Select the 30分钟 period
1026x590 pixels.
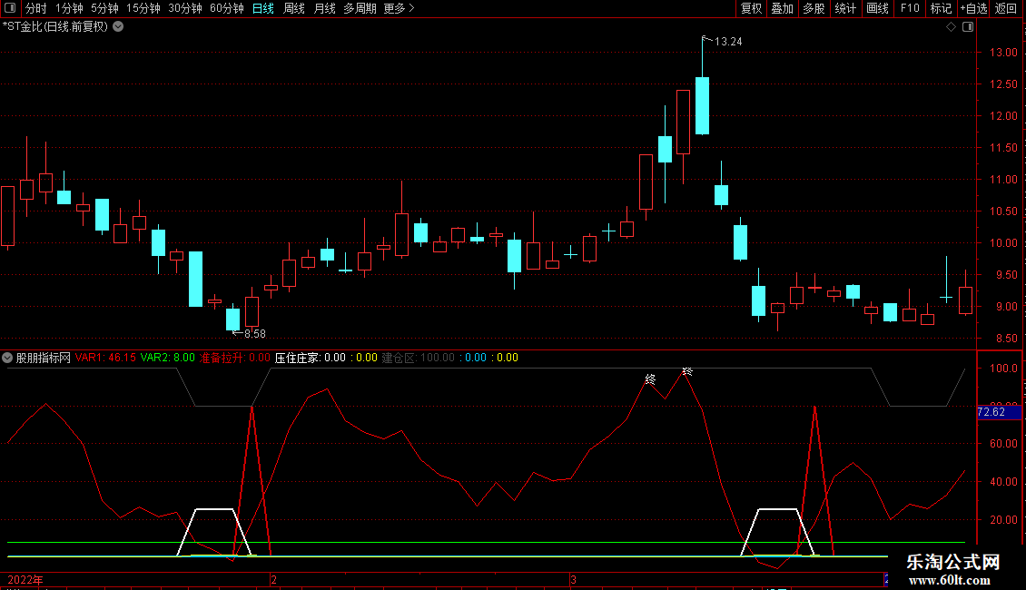(x=184, y=8)
